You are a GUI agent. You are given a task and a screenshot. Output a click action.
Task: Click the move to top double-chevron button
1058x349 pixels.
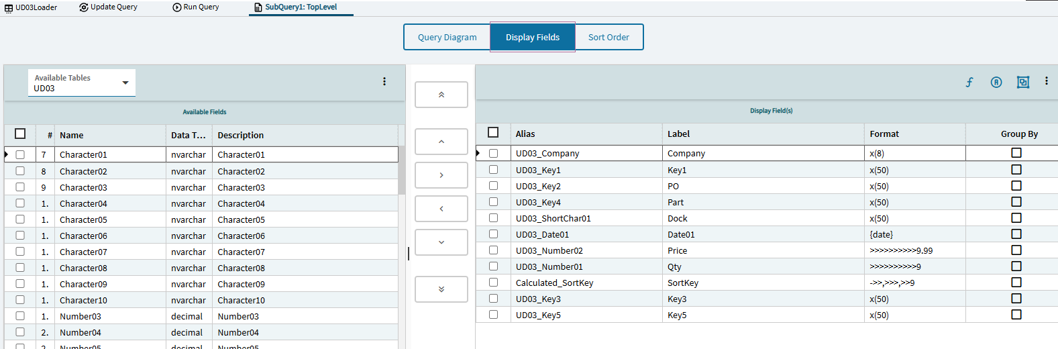[x=441, y=95]
